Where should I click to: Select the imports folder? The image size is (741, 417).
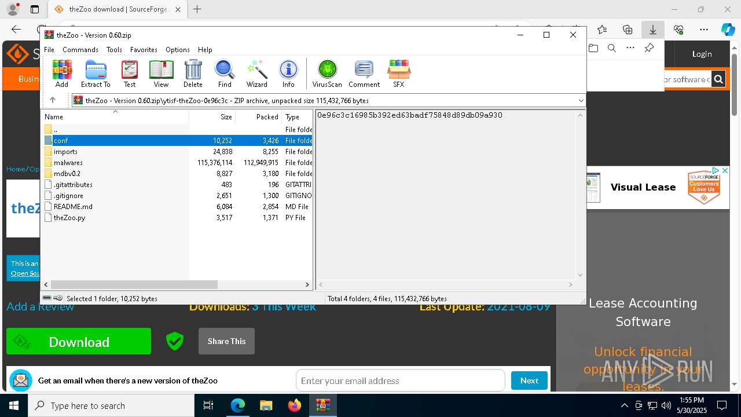178,152
